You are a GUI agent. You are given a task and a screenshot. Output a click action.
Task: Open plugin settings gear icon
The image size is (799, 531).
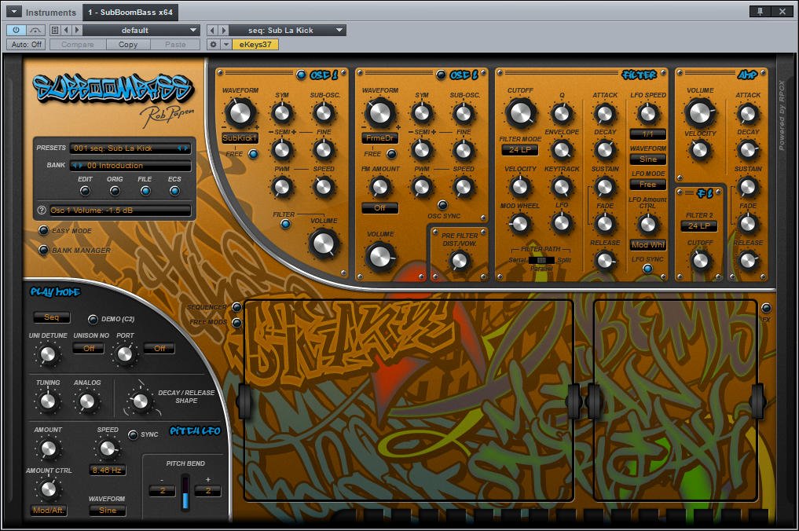(x=214, y=44)
